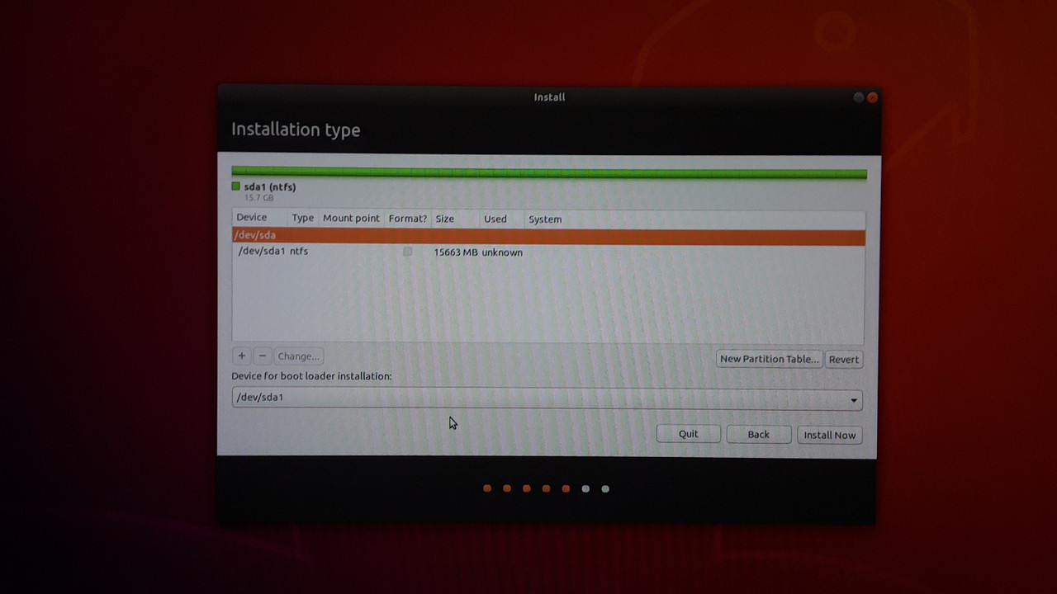This screenshot has width=1057, height=594.
Task: Enable the Format? checkbox for /dev/sda1
Action: [x=407, y=252]
